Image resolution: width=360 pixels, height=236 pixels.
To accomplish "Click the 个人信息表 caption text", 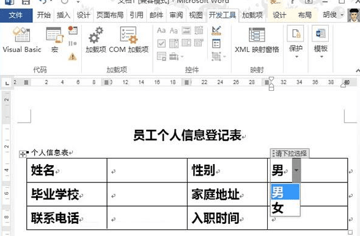I will click(50, 152).
